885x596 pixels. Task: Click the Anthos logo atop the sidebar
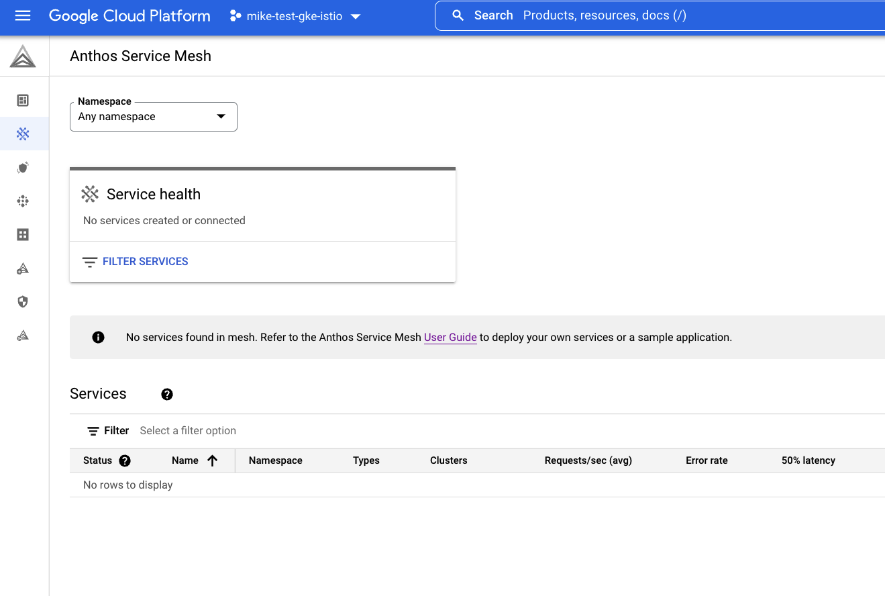(23, 56)
